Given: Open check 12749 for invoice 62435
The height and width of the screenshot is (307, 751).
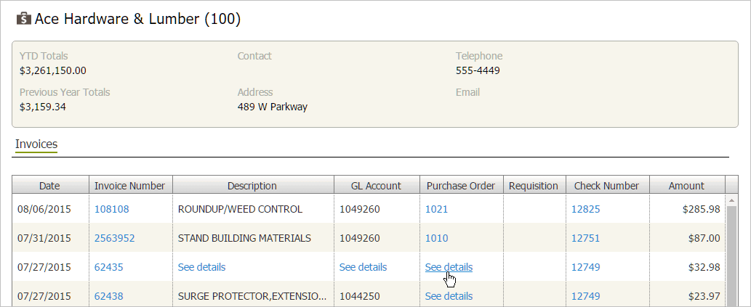Looking at the screenshot, I should point(585,267).
